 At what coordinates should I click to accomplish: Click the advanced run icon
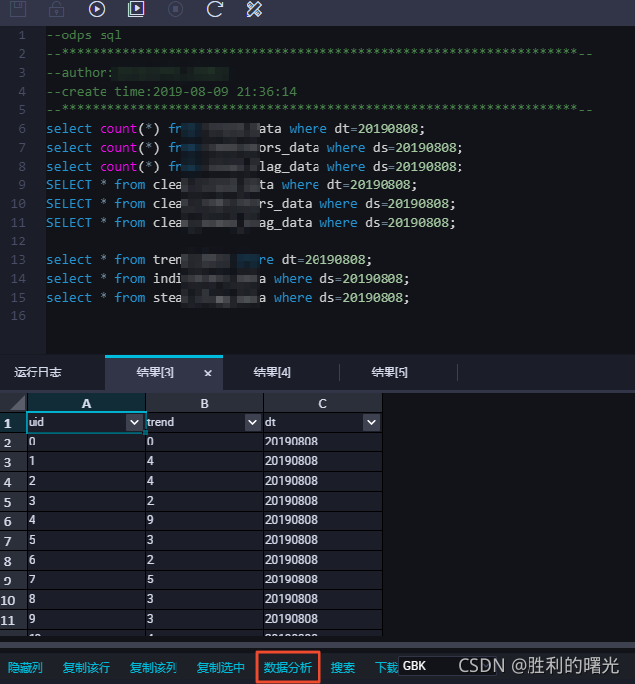pyautogui.click(x=136, y=9)
